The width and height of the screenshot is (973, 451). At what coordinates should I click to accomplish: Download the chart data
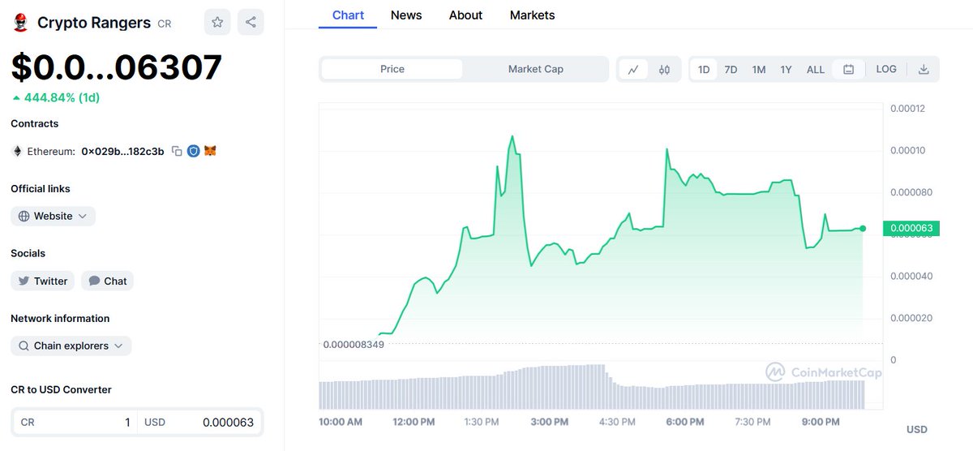(924, 70)
